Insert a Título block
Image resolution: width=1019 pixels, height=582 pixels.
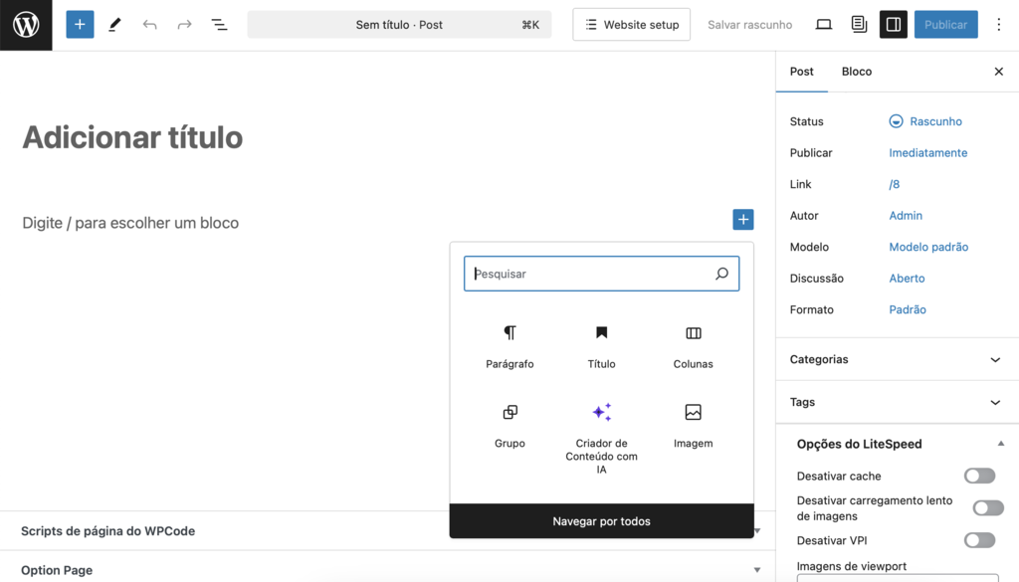pos(601,343)
